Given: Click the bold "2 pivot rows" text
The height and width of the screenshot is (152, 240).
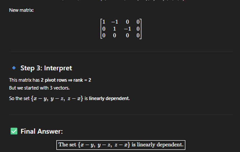Looking at the screenshot, I should click(54, 80).
